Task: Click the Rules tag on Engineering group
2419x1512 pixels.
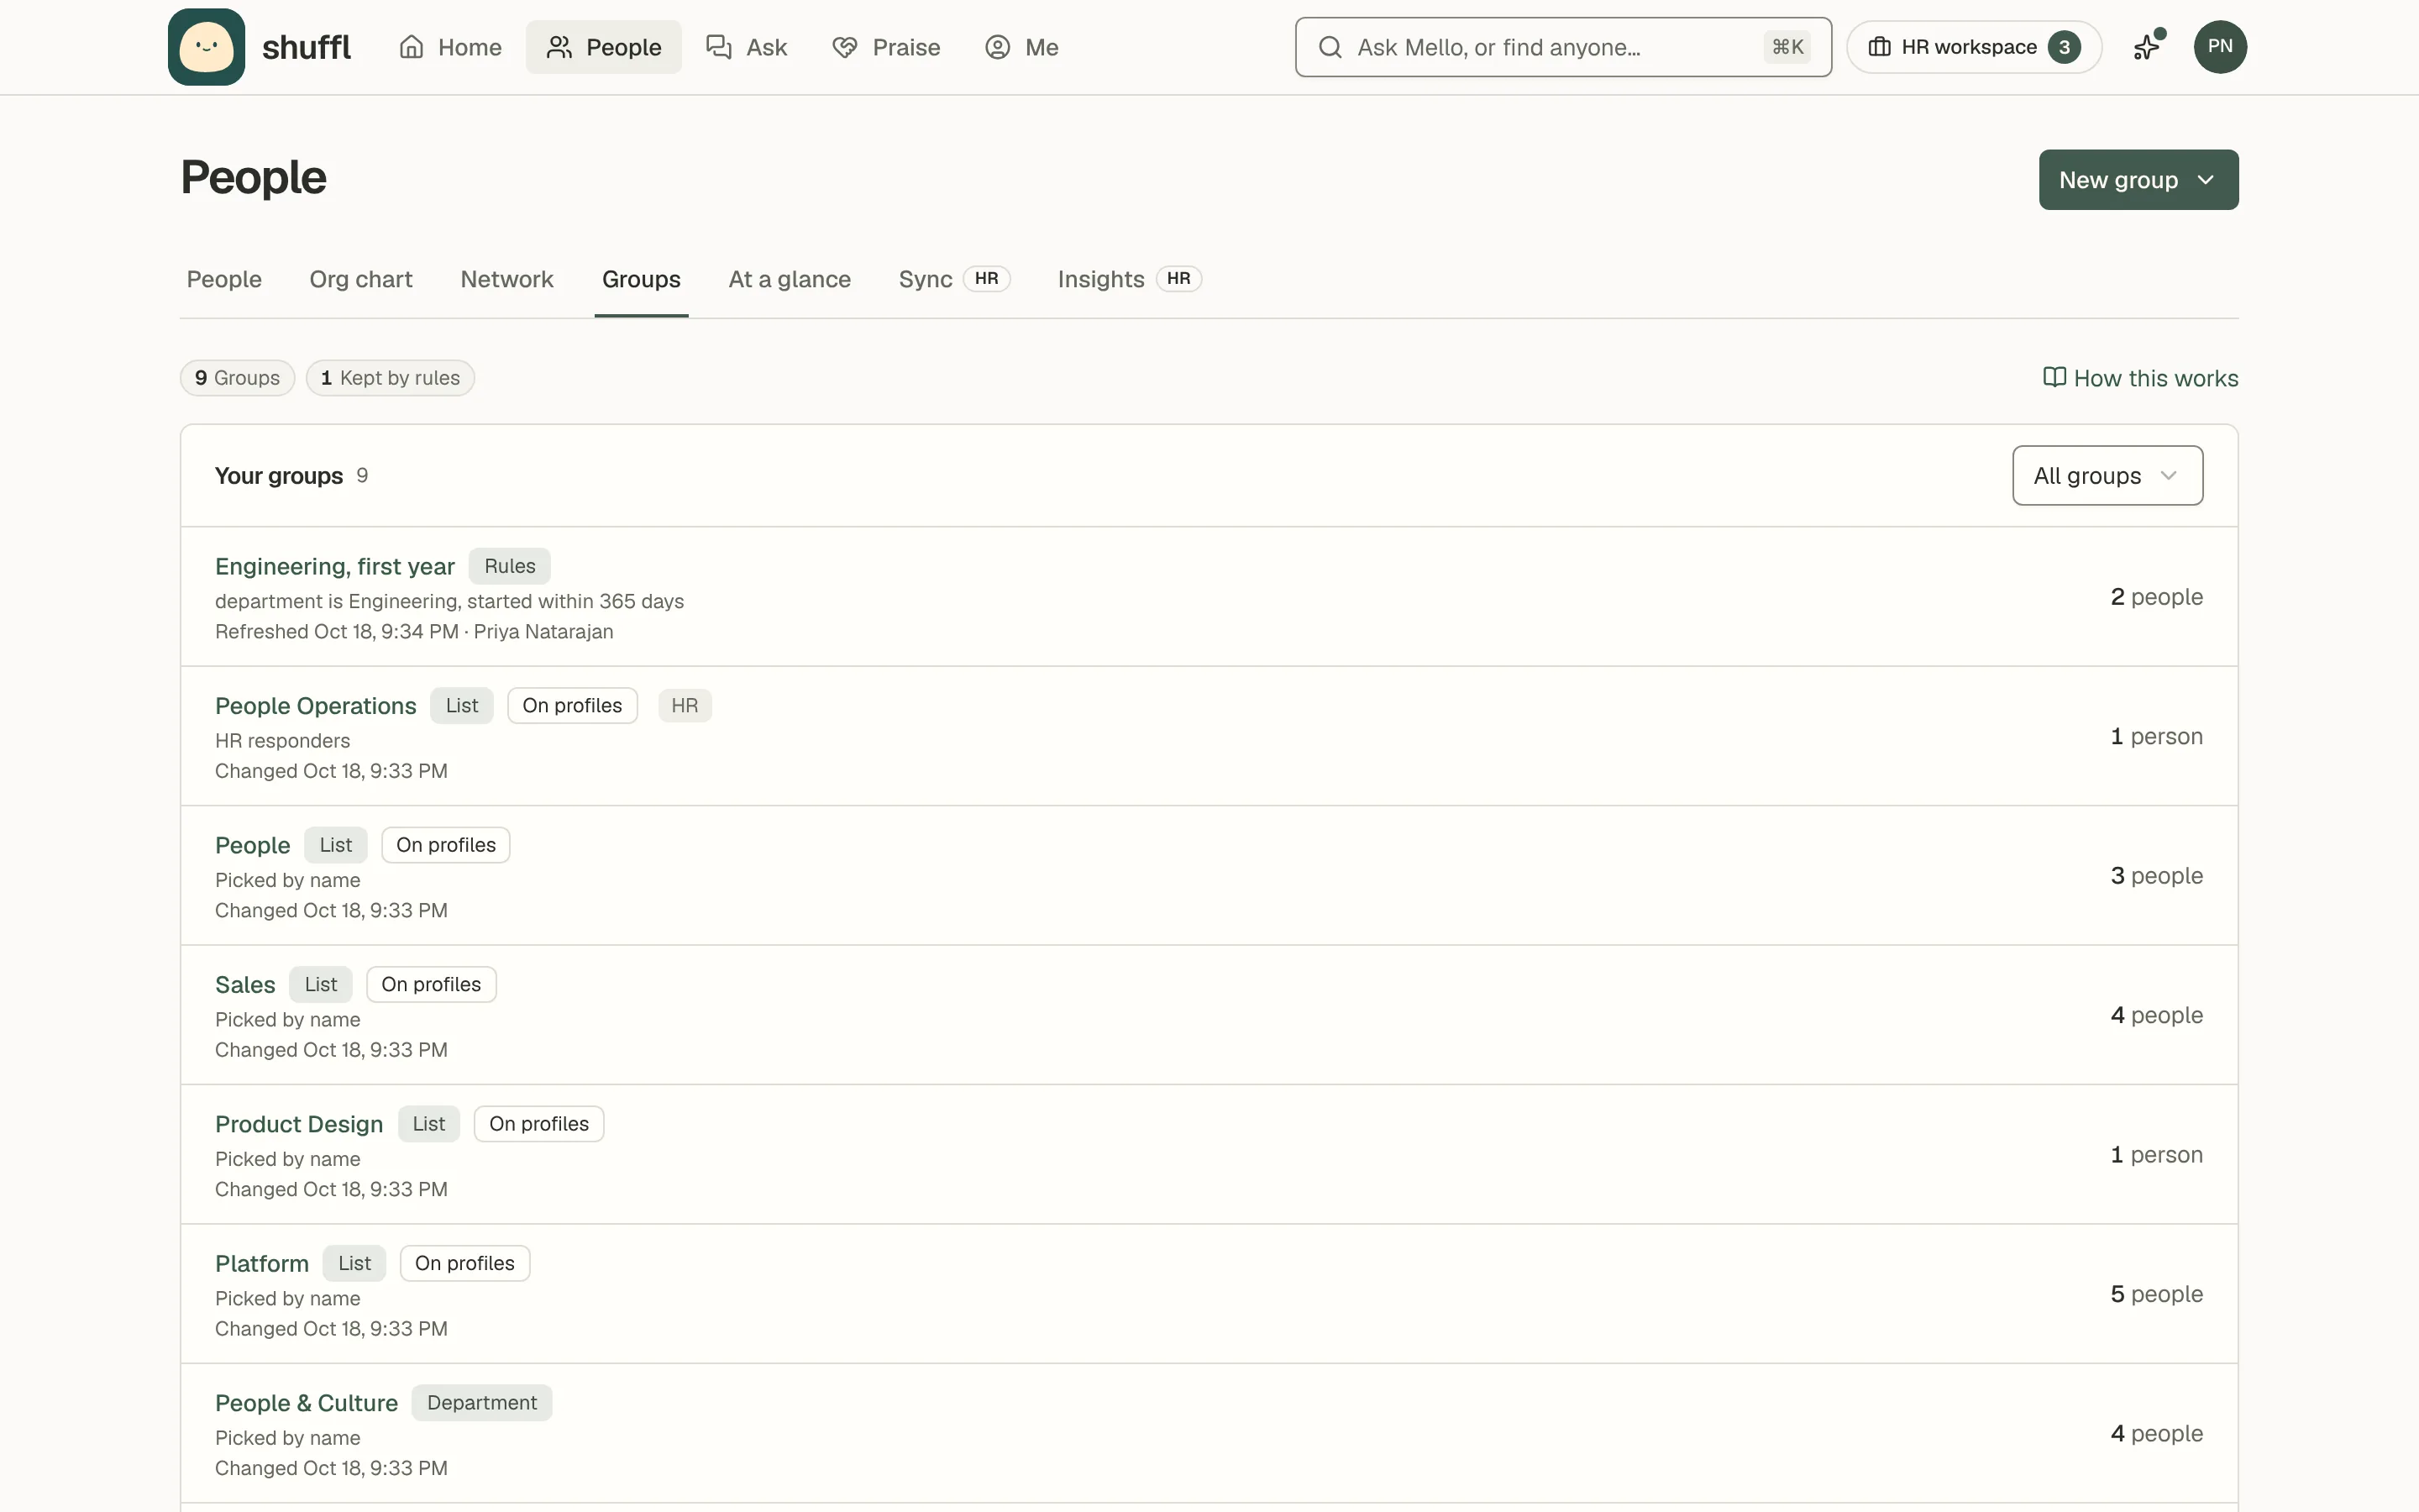Action: click(x=510, y=566)
